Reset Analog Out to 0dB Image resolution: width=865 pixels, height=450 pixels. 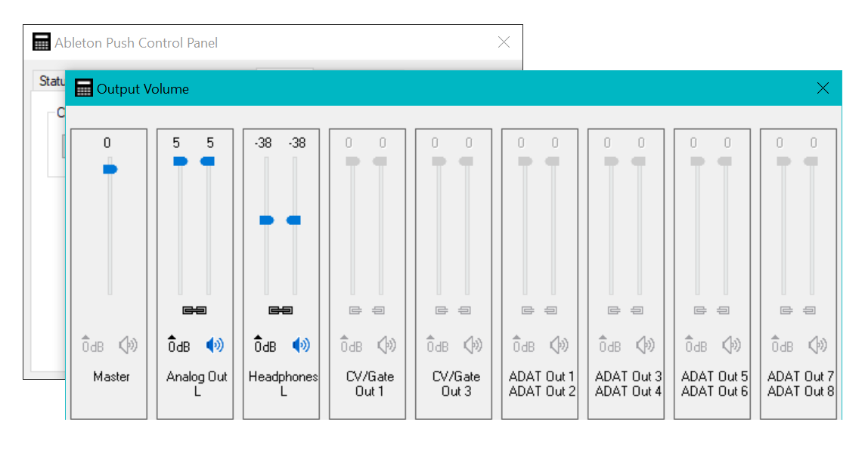(x=178, y=345)
